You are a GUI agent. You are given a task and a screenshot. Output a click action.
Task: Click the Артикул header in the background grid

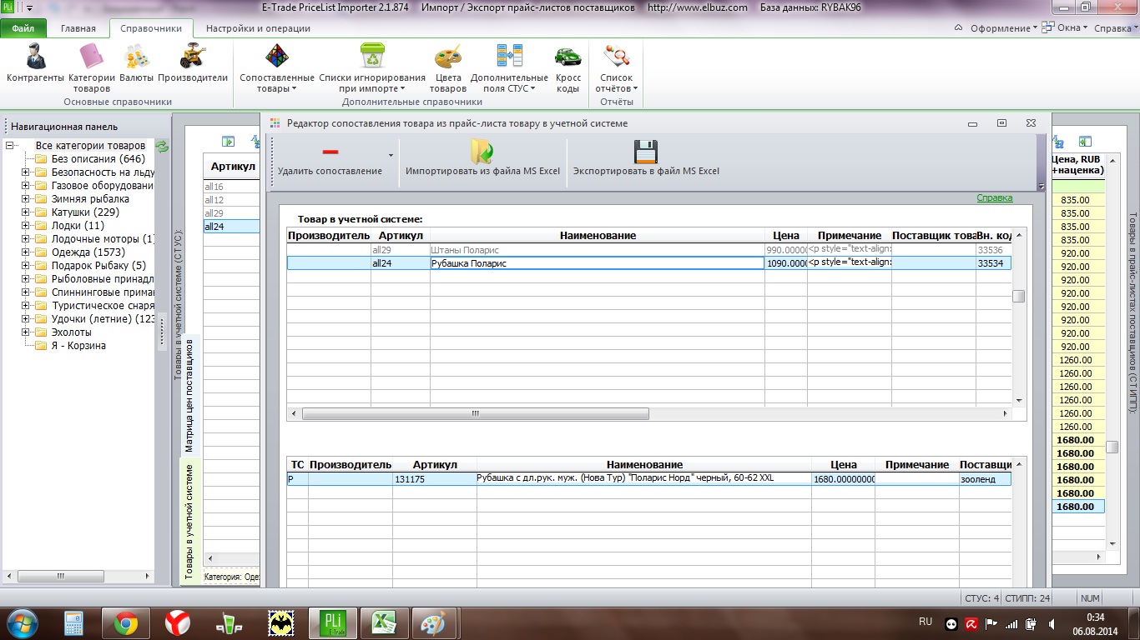pyautogui.click(x=233, y=166)
